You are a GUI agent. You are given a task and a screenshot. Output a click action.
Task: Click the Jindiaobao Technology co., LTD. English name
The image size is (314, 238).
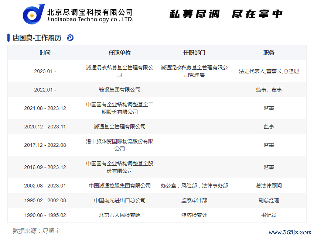click(x=90, y=20)
